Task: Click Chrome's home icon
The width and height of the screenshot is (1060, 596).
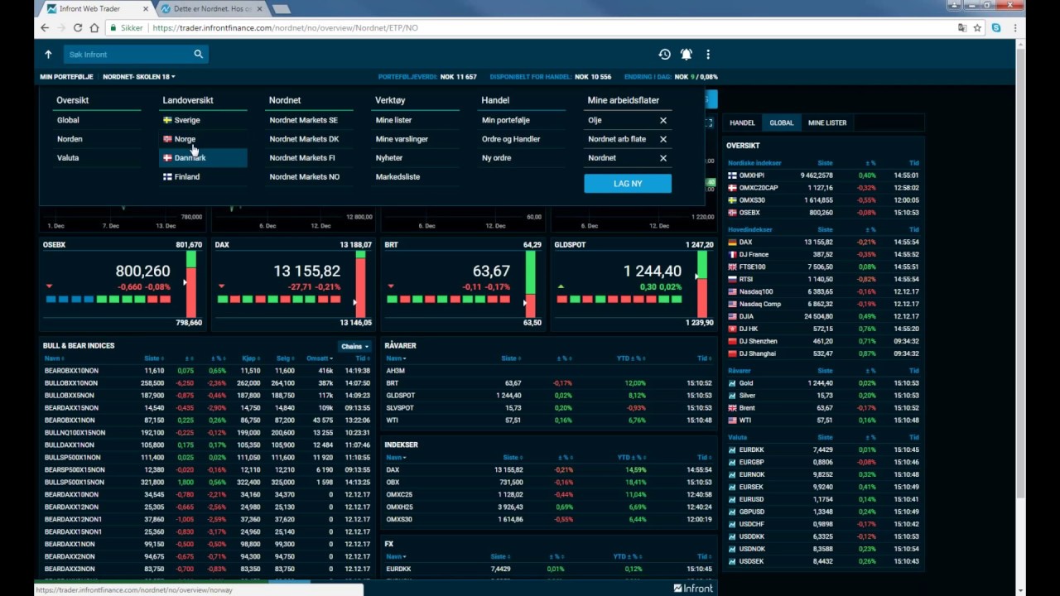Action: pos(94,27)
